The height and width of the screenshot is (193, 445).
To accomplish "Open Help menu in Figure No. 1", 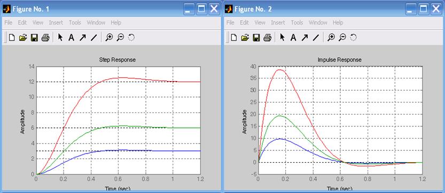I will pos(116,22).
